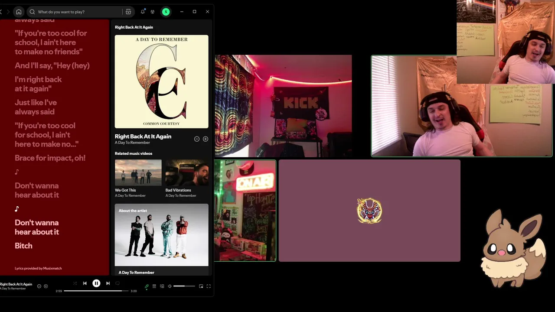Select the green-outlined webcam tile of the man
This screenshot has width=555, height=312.
point(462,106)
